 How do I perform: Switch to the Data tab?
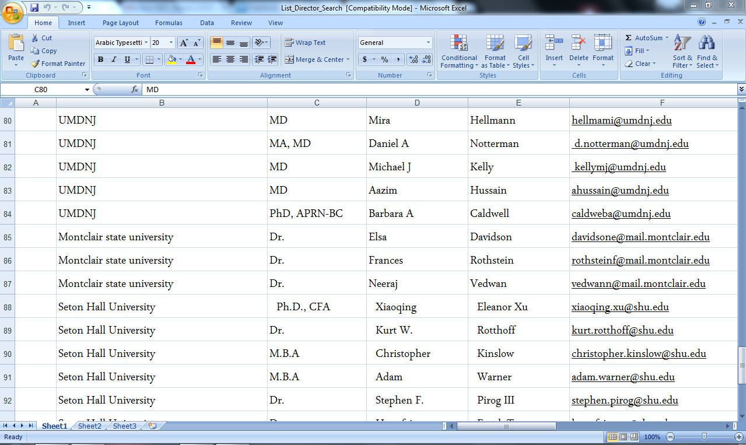[207, 23]
